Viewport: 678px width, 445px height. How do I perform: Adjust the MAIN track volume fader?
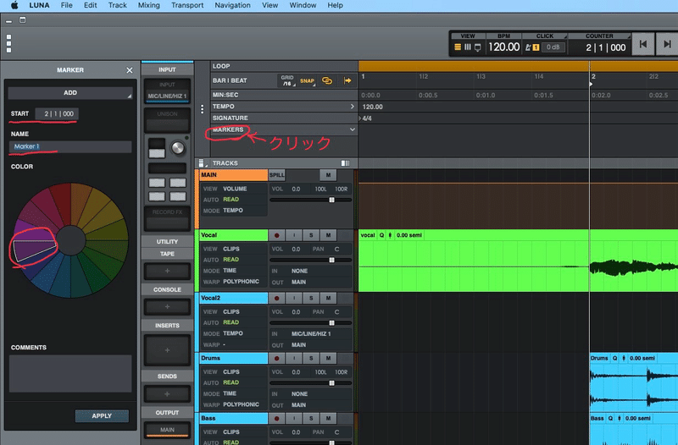(x=331, y=200)
